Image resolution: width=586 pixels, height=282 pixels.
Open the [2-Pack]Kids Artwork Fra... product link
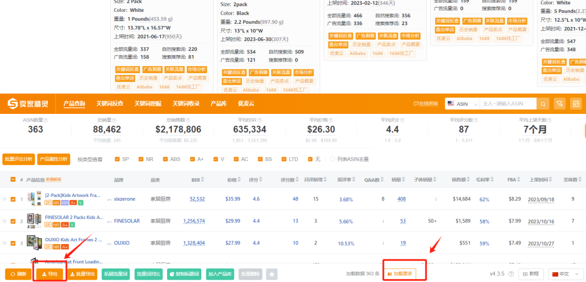pos(74,195)
